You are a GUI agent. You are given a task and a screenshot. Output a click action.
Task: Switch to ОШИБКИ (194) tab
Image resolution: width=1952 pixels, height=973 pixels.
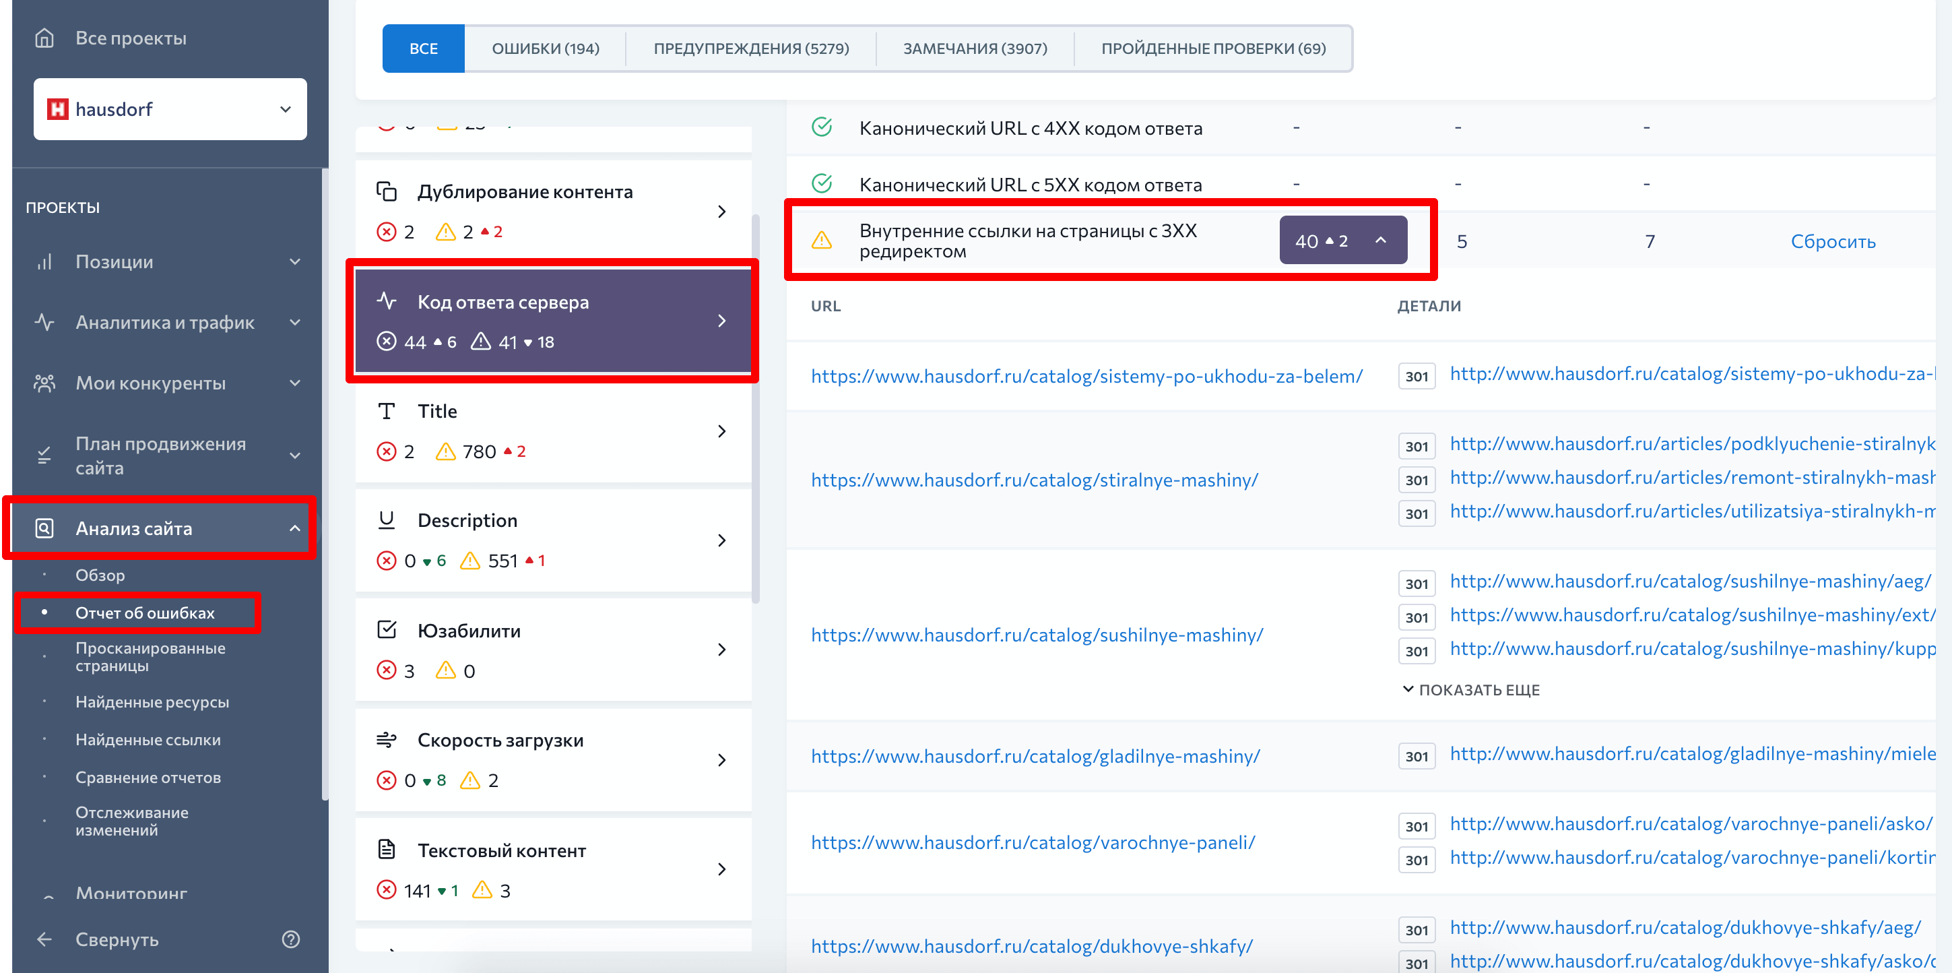point(546,49)
